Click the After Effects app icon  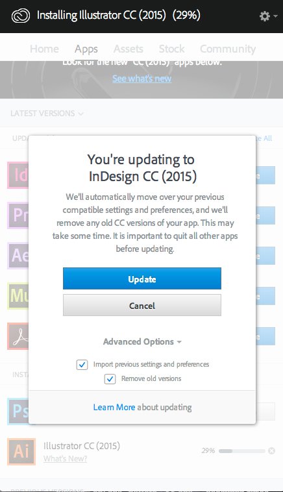coord(18,256)
